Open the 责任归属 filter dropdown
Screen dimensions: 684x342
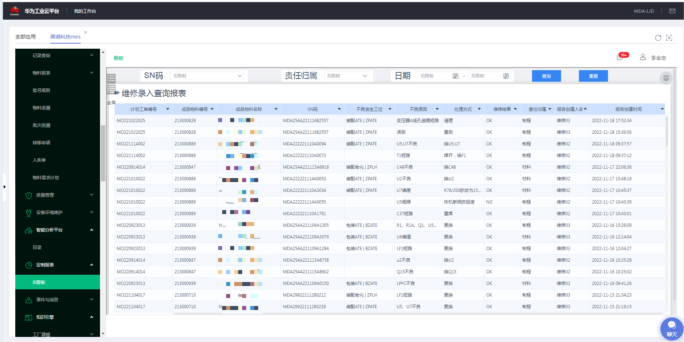[x=347, y=76]
